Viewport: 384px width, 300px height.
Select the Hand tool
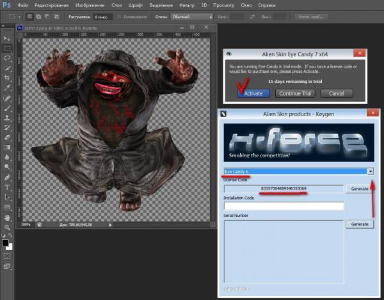tap(8, 216)
